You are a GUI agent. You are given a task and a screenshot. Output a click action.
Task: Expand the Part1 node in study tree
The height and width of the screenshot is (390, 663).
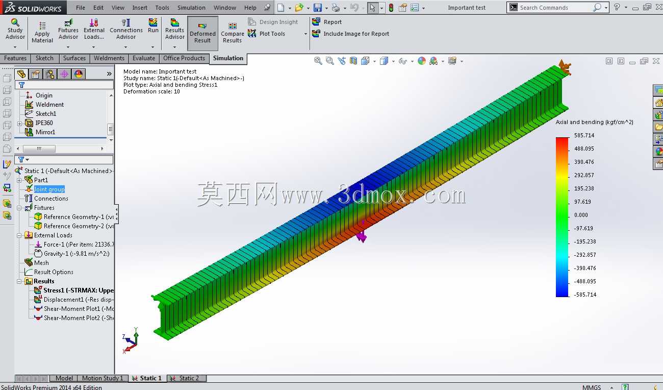tap(19, 180)
